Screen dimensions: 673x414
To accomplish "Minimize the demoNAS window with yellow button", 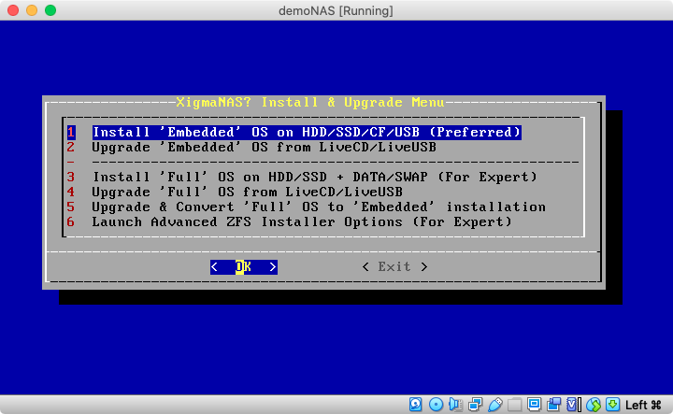I will [32, 10].
